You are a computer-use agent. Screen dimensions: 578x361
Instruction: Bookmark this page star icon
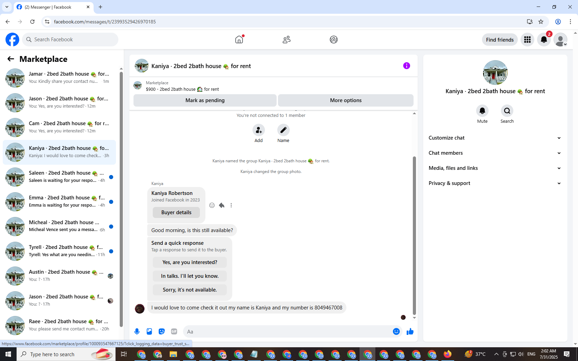coord(541,22)
